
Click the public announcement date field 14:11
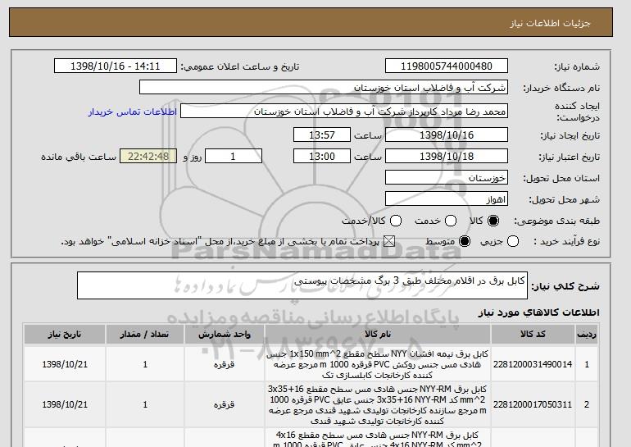[x=116, y=66]
